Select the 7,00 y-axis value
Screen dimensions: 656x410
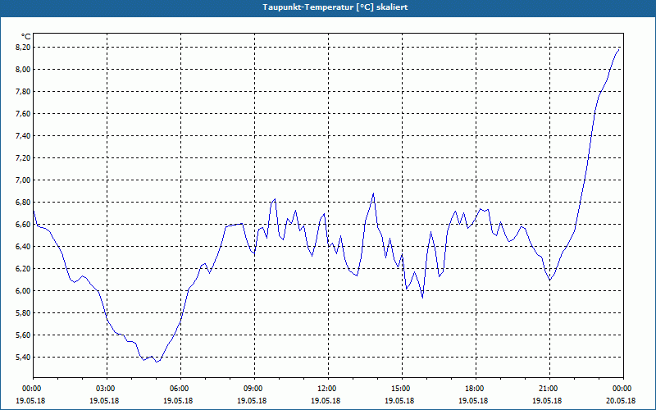pos(23,180)
